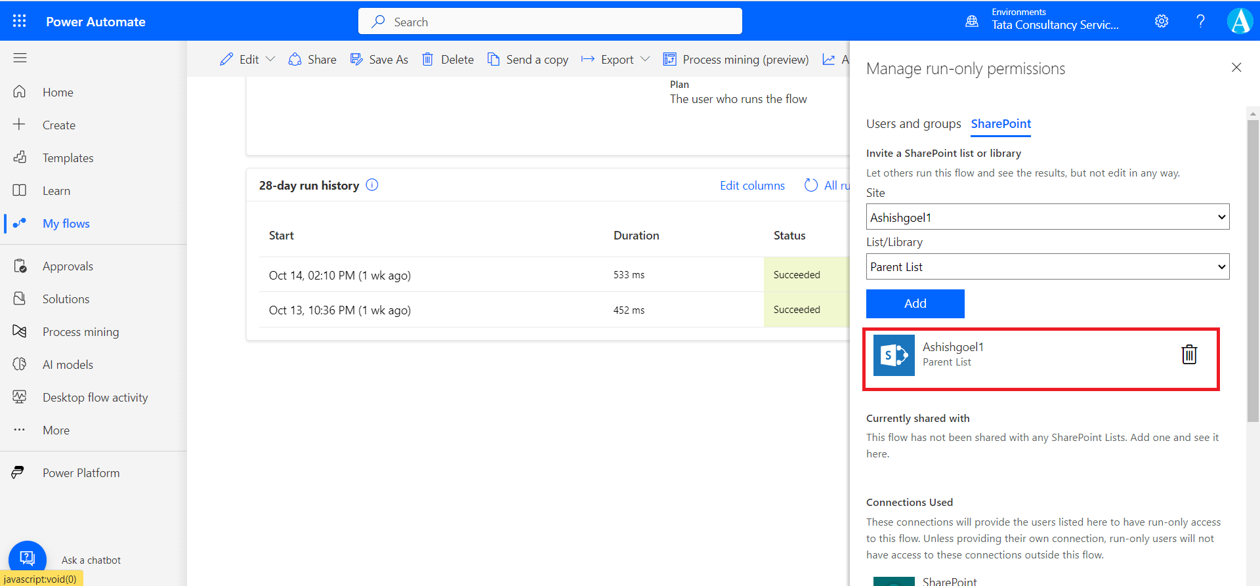
Task: Click the Delete flow toolbar button
Action: [x=448, y=60]
